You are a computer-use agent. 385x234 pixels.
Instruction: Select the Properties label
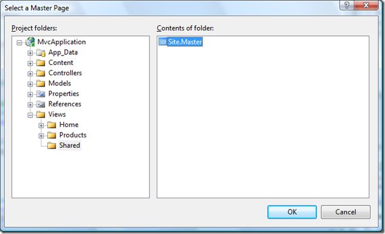click(63, 94)
